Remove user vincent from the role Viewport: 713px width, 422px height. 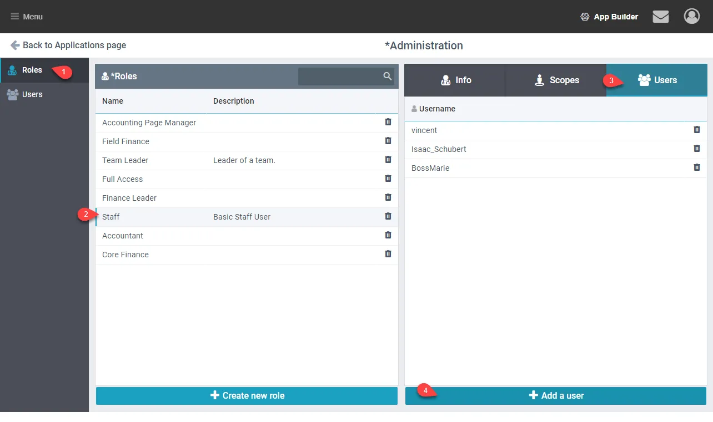[696, 130]
